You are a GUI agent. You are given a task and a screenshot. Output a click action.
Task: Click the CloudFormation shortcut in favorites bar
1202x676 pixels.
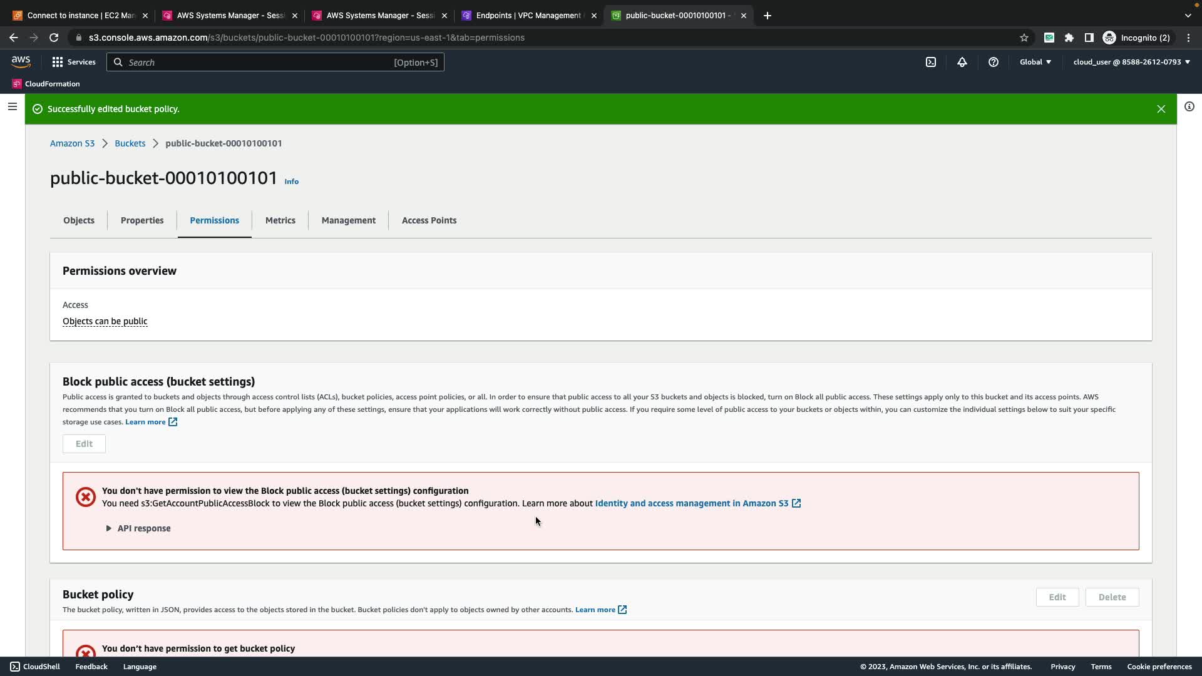tap(46, 84)
